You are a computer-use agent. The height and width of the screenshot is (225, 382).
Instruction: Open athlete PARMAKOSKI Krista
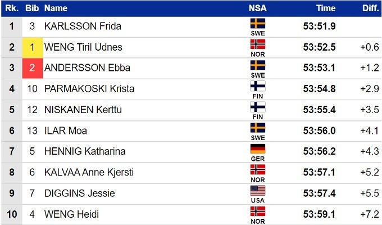click(x=89, y=89)
